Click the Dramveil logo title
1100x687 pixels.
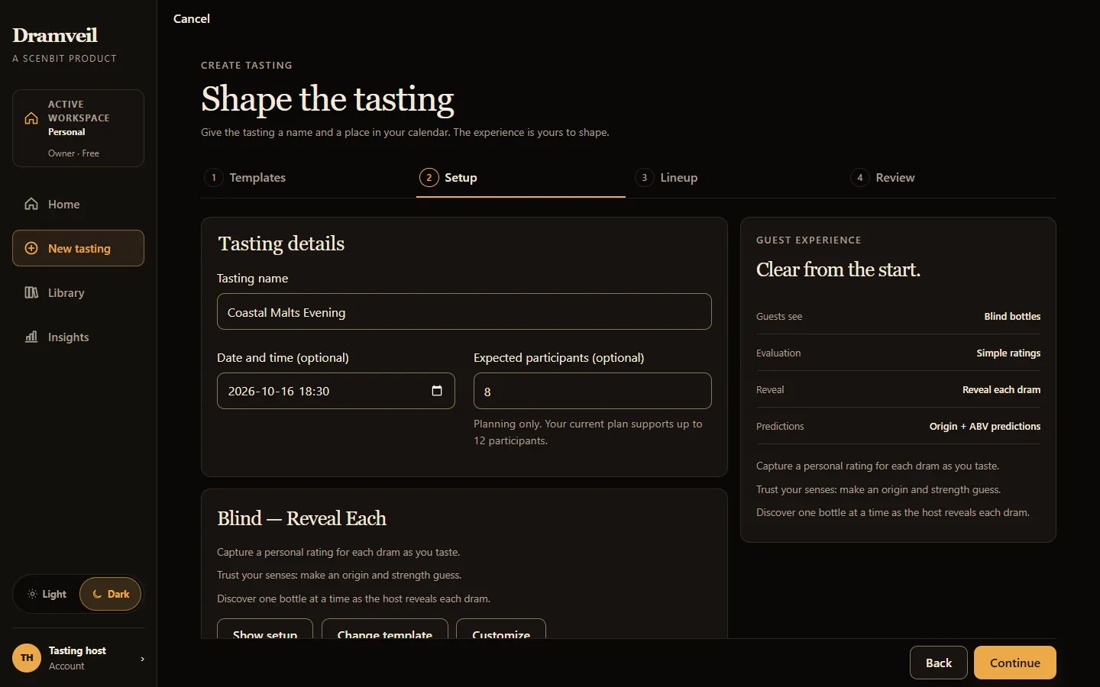pos(55,35)
